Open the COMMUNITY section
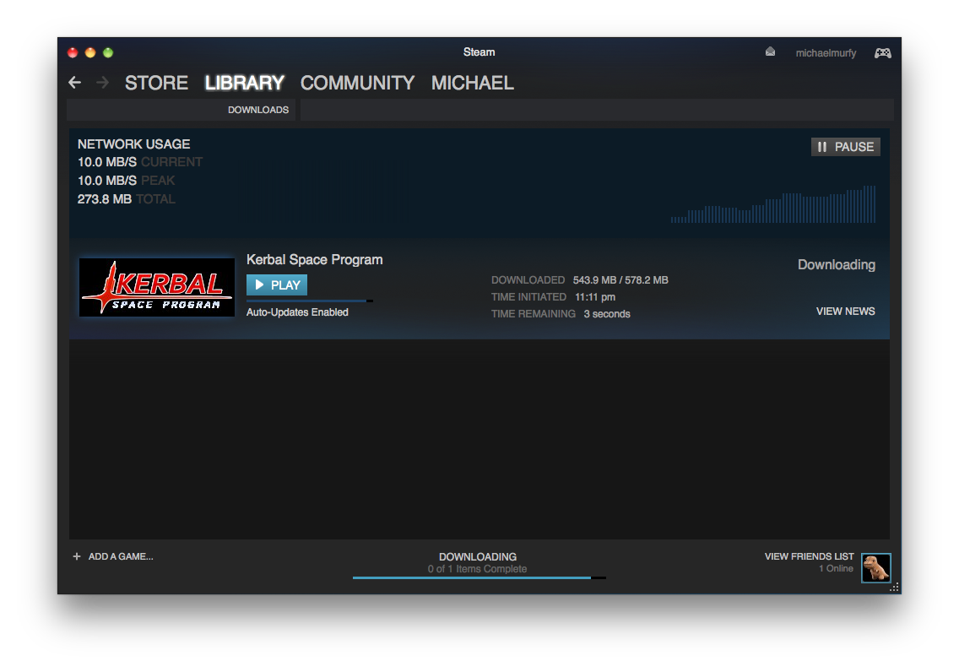The height and width of the screenshot is (672, 959). (x=357, y=83)
